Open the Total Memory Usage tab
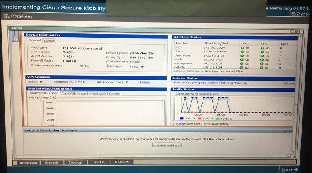Viewport: 312px width, 173px height. (43, 93)
